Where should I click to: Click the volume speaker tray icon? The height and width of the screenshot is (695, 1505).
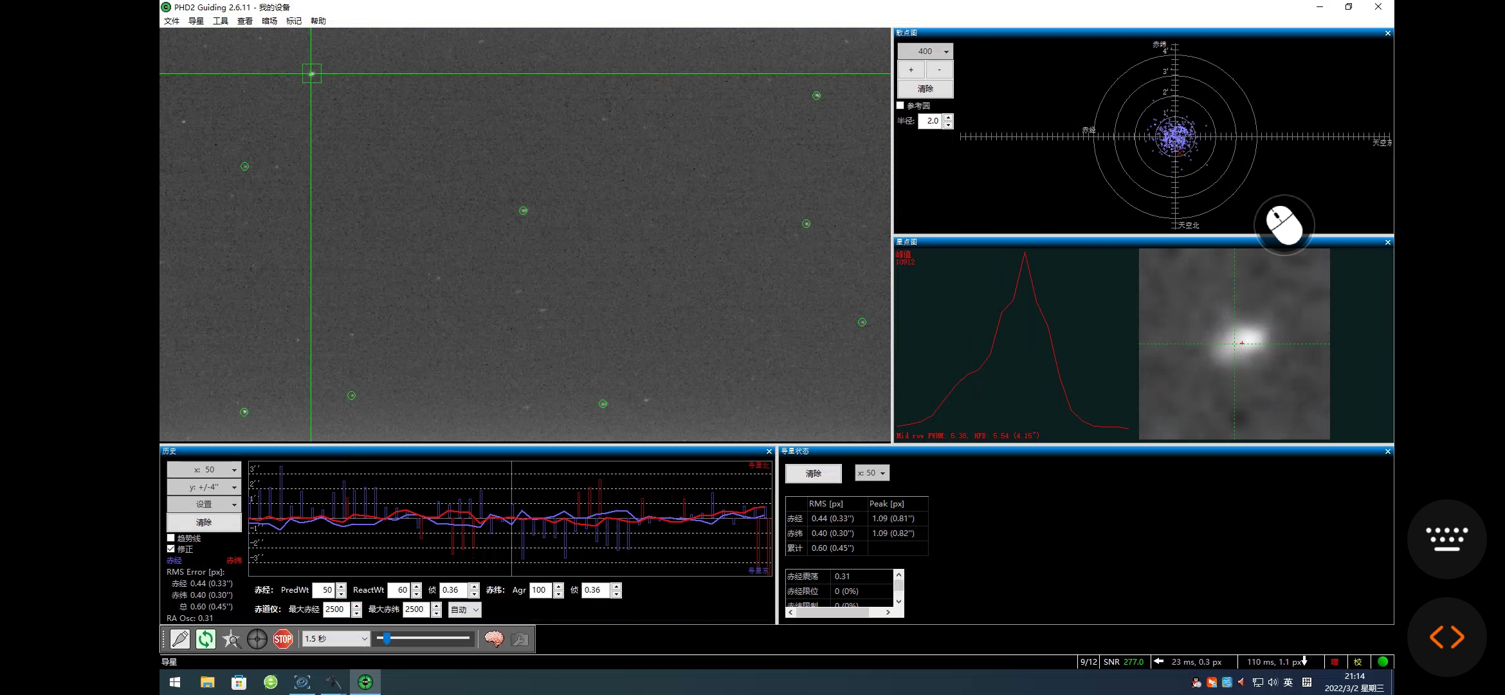coord(1273,682)
